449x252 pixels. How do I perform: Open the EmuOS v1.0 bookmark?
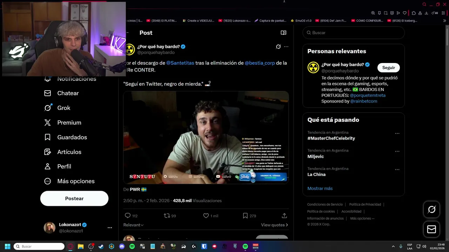301,21
